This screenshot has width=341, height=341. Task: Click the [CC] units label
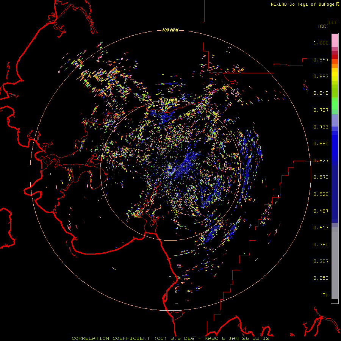323,26
